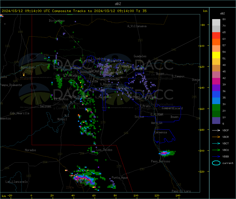Viewport: 236px width, 199px height.
Task: Click the 100 km horizontal axis label
Action: pyautogui.click(x=136, y=196)
